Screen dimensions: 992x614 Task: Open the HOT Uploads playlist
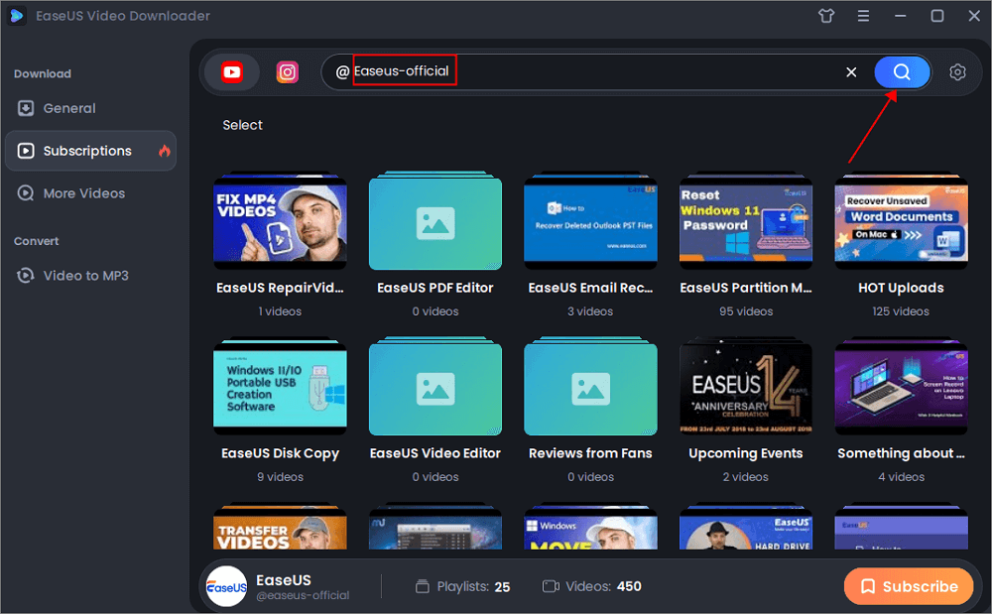click(x=901, y=222)
